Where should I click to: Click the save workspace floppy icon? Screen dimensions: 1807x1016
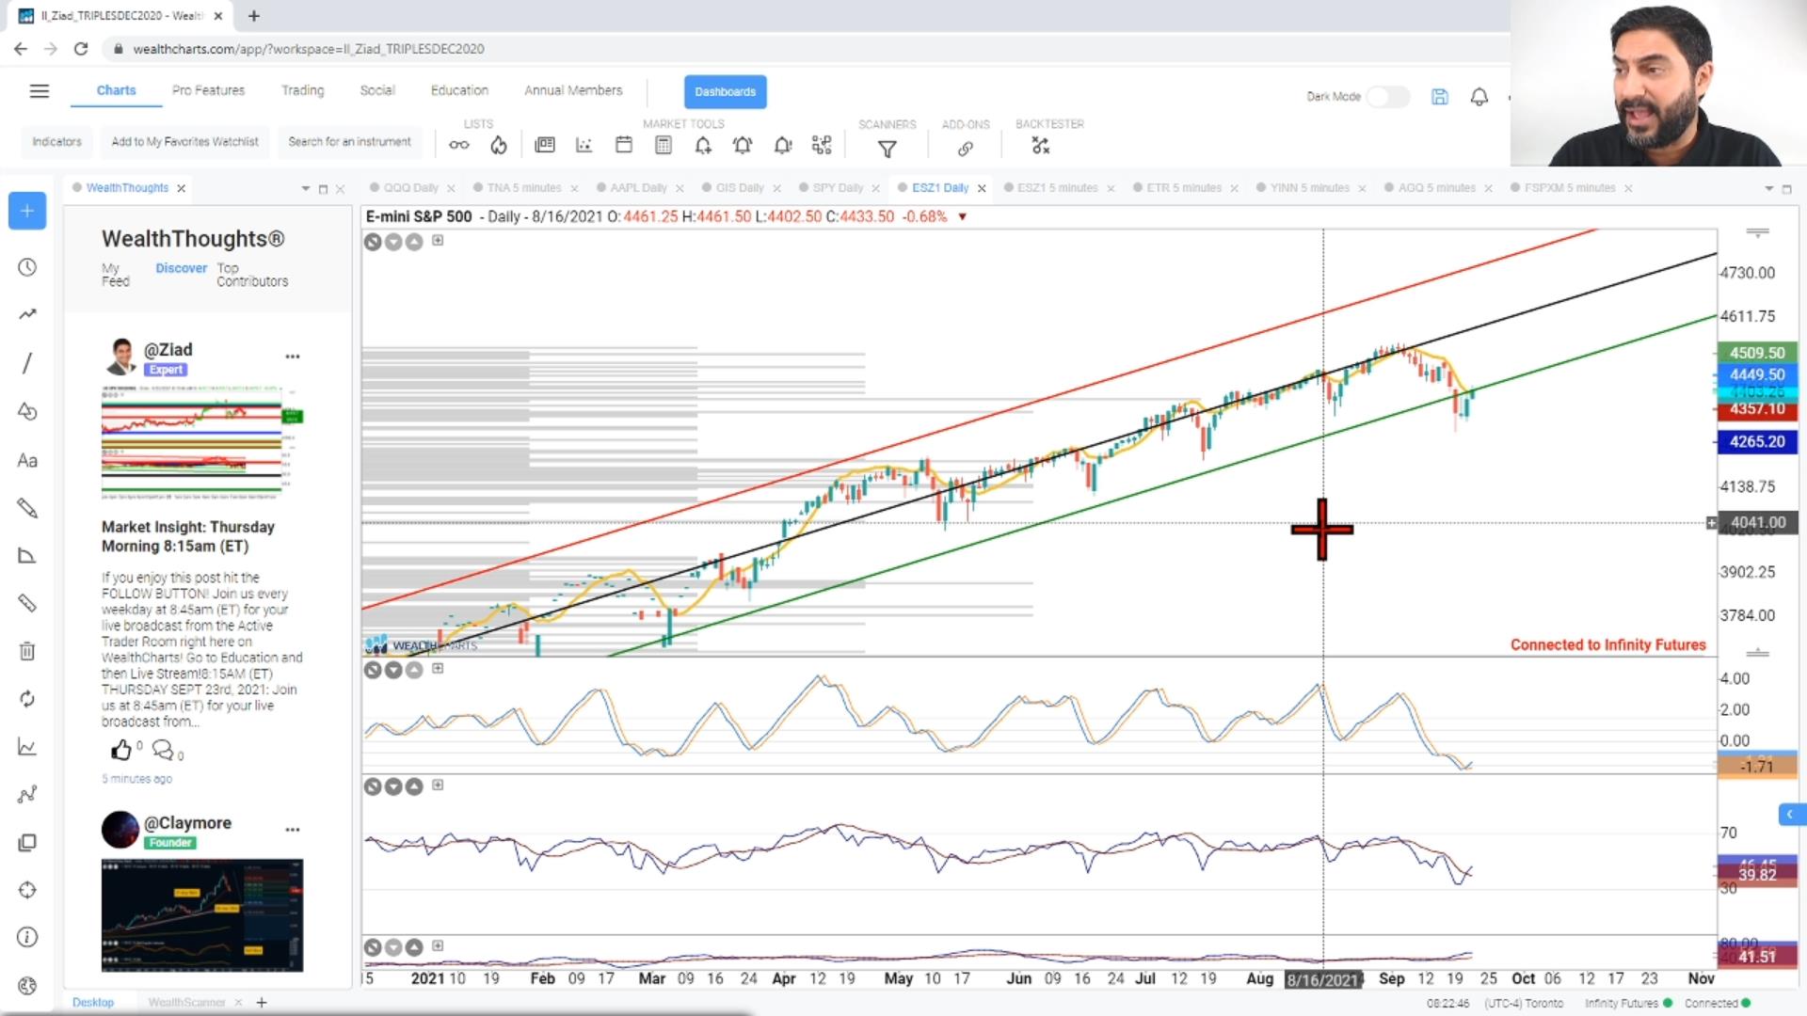(1440, 97)
